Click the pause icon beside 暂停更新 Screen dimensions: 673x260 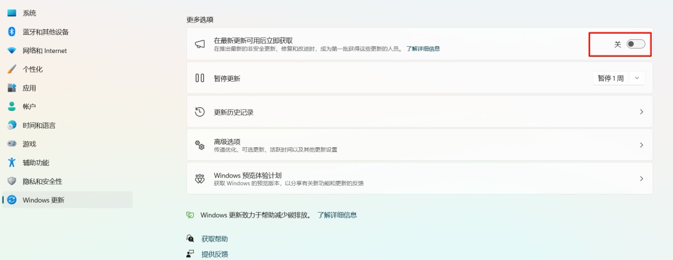point(199,78)
